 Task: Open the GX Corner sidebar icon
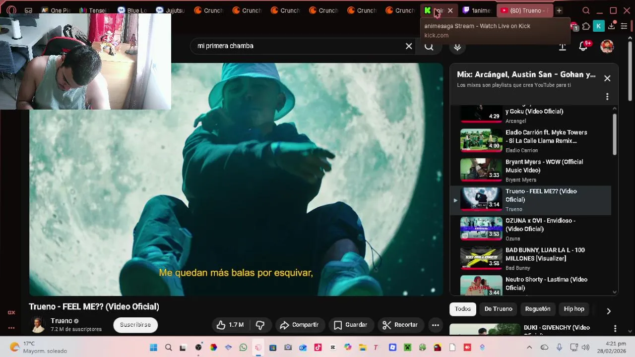(11, 312)
